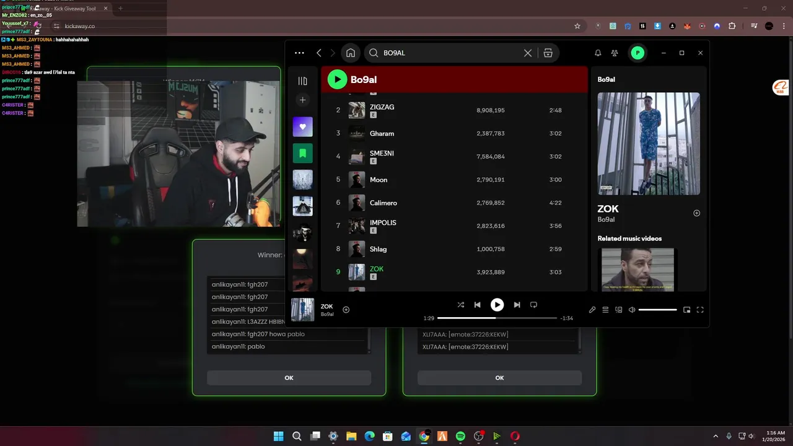Adjust Spotify volume slider
Viewport: 793px width, 446px height.
click(x=658, y=310)
